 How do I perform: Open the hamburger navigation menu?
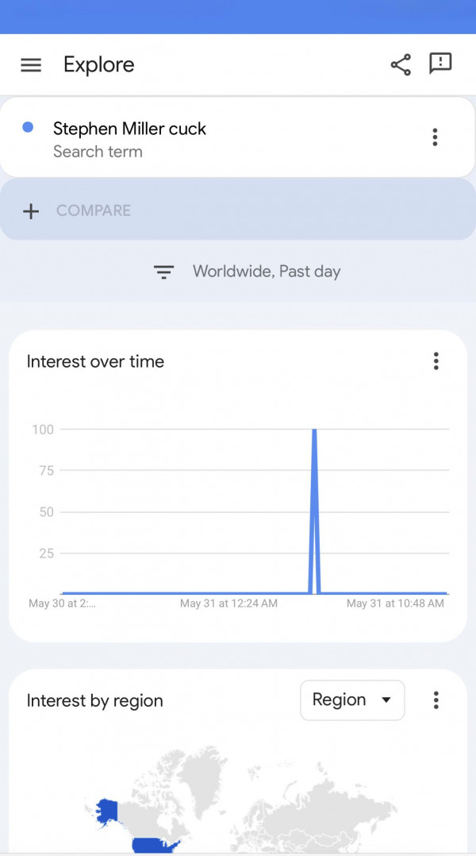31,65
